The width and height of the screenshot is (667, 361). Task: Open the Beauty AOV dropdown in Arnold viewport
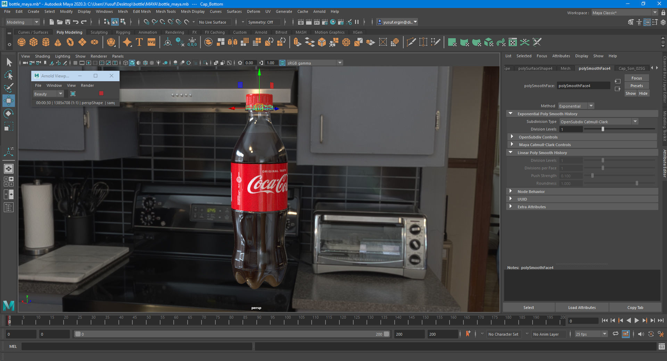point(48,94)
